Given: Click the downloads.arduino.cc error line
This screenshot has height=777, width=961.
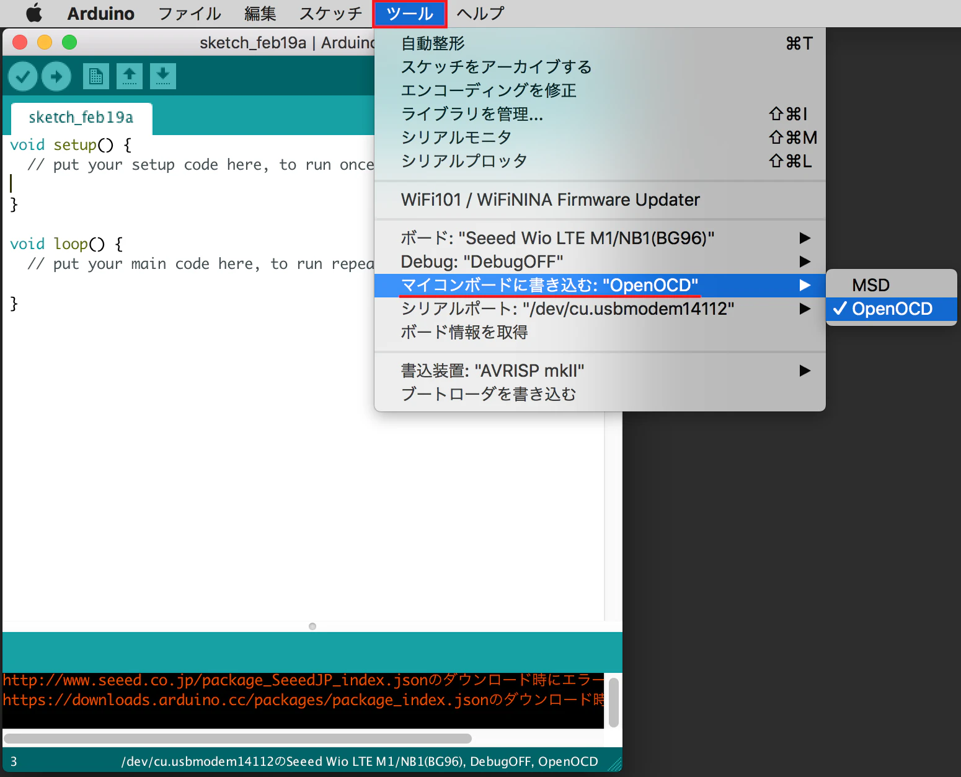Looking at the screenshot, I should pyautogui.click(x=303, y=700).
